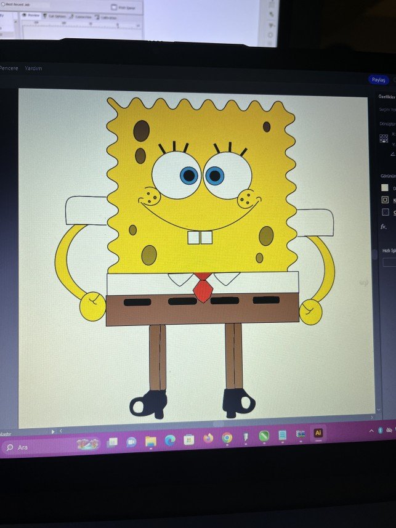Click the Adobe Illustrator icon in taskbar
The height and width of the screenshot is (528, 396).
(x=318, y=433)
